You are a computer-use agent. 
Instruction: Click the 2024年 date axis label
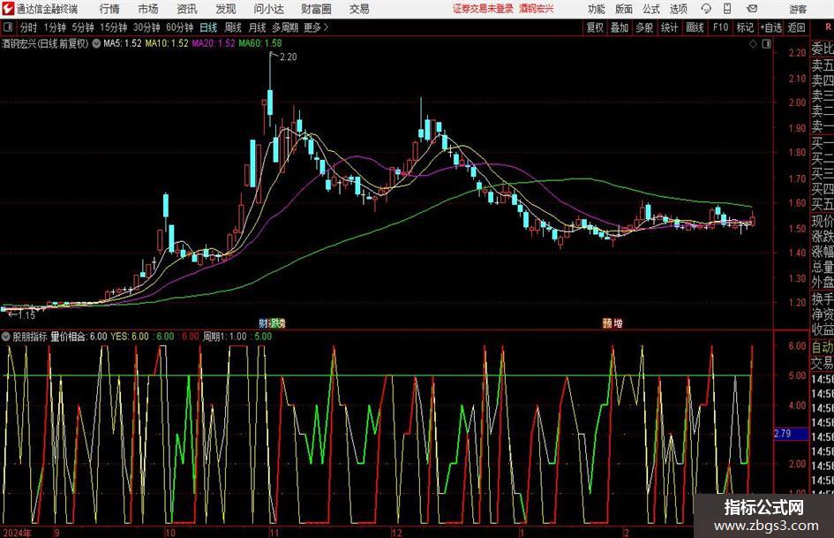pos(17,533)
